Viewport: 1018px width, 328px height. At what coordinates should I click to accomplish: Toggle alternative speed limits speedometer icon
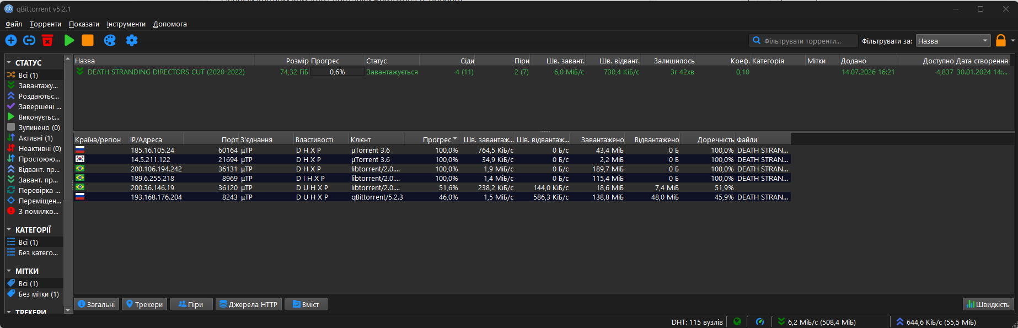(760, 321)
